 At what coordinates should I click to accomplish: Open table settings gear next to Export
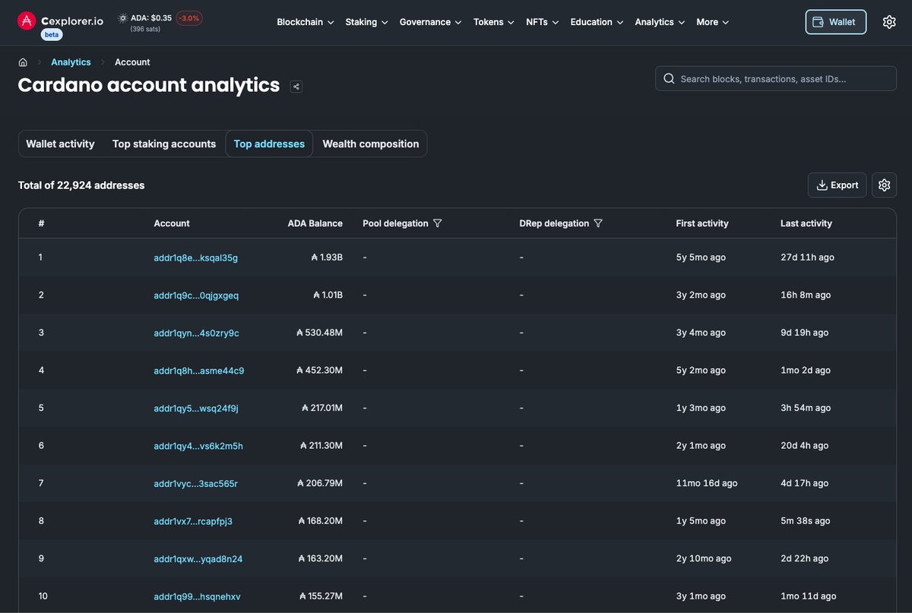[884, 185]
